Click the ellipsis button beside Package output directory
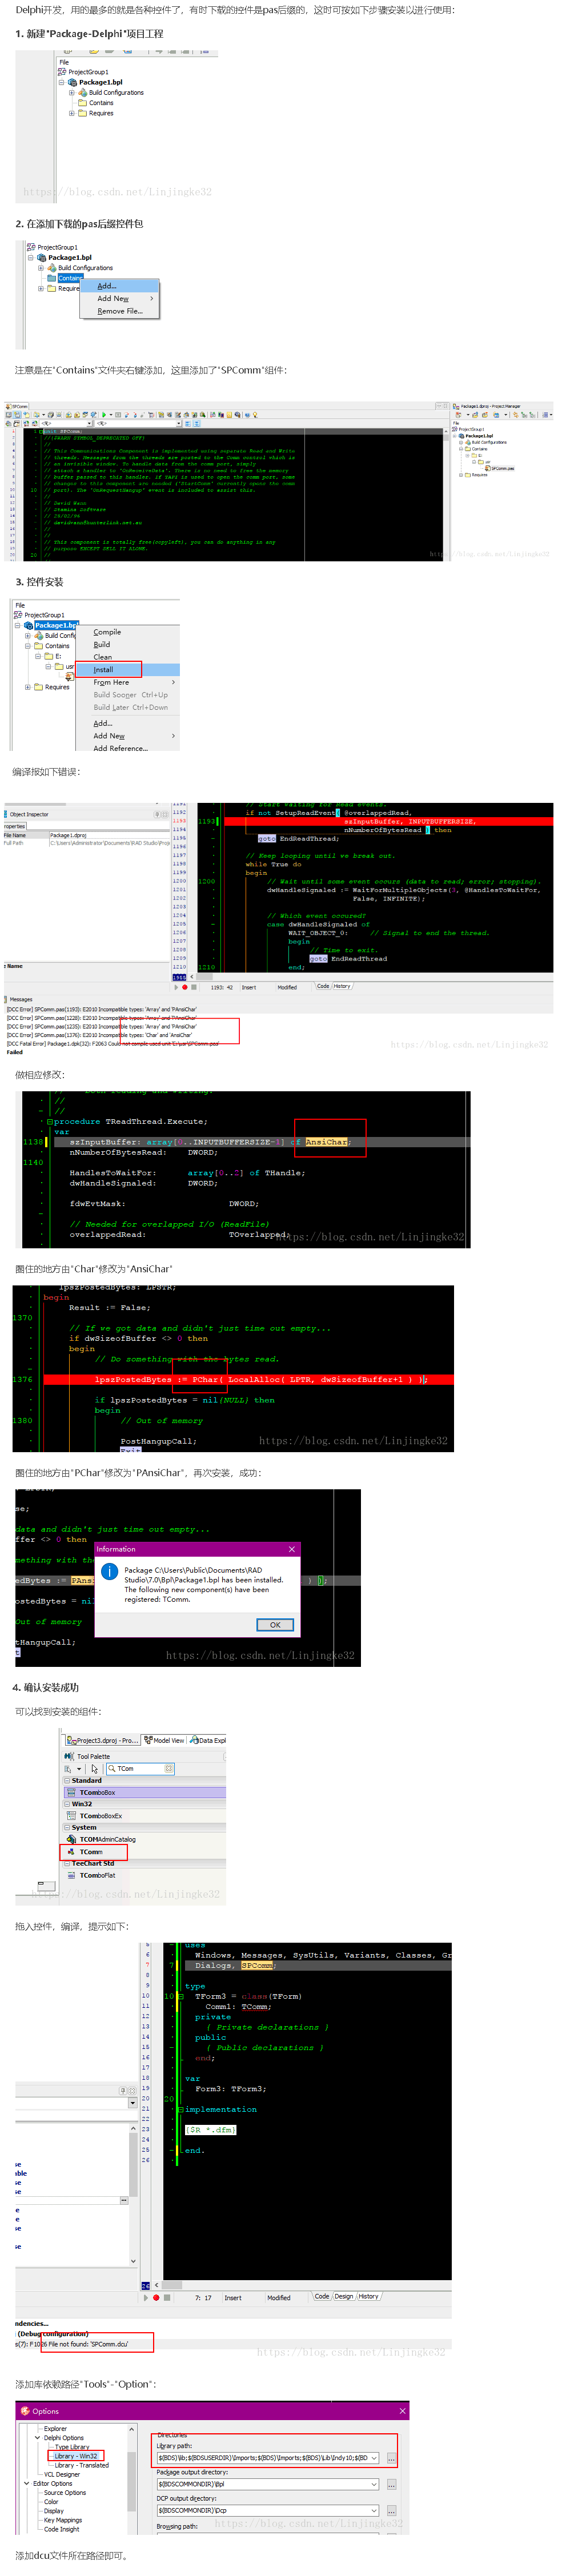The image size is (562, 2576). (391, 2484)
